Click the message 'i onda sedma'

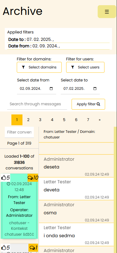[59, 236]
